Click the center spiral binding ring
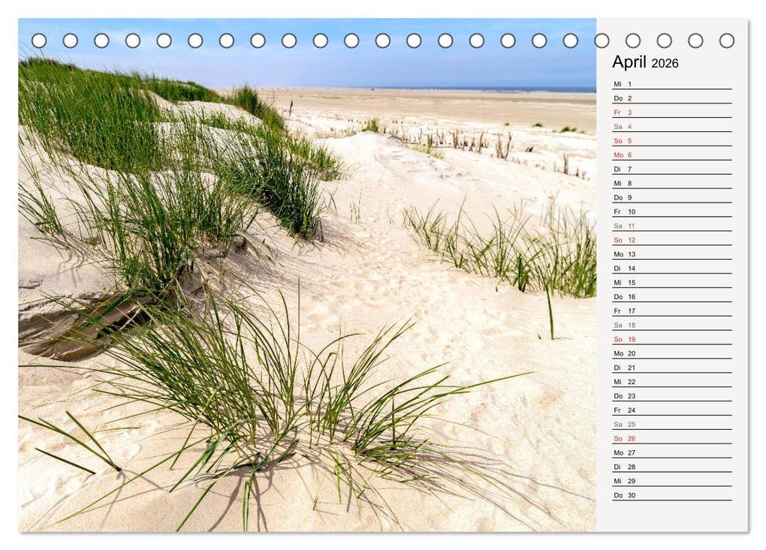The width and height of the screenshot is (766, 550). point(382,40)
